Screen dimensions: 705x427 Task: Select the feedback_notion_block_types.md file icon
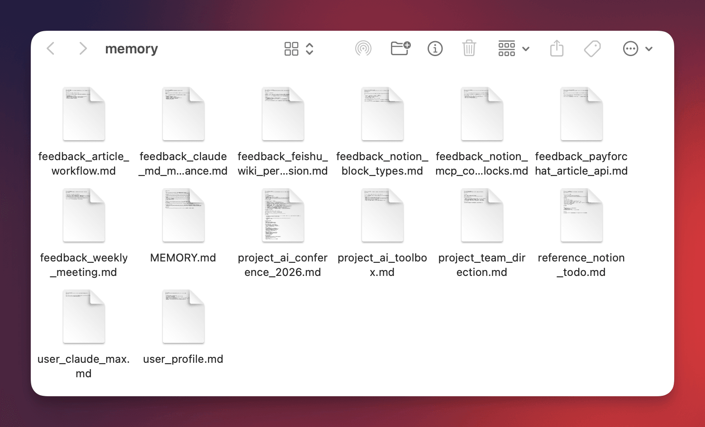pyautogui.click(x=382, y=114)
